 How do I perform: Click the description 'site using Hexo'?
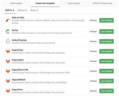[38, 92]
